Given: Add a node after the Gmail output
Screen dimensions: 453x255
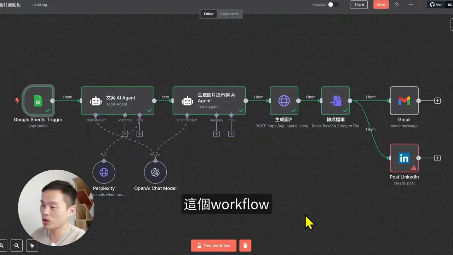Looking at the screenshot, I should click(437, 101).
